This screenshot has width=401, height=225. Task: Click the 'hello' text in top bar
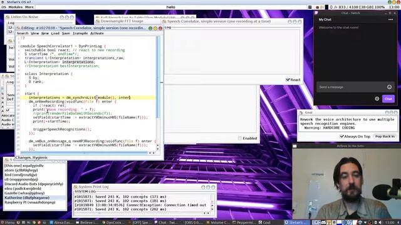pos(171,7)
